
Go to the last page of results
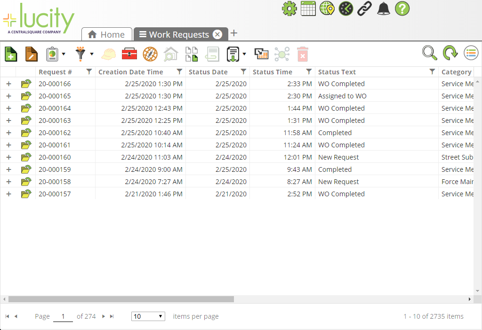click(x=112, y=316)
